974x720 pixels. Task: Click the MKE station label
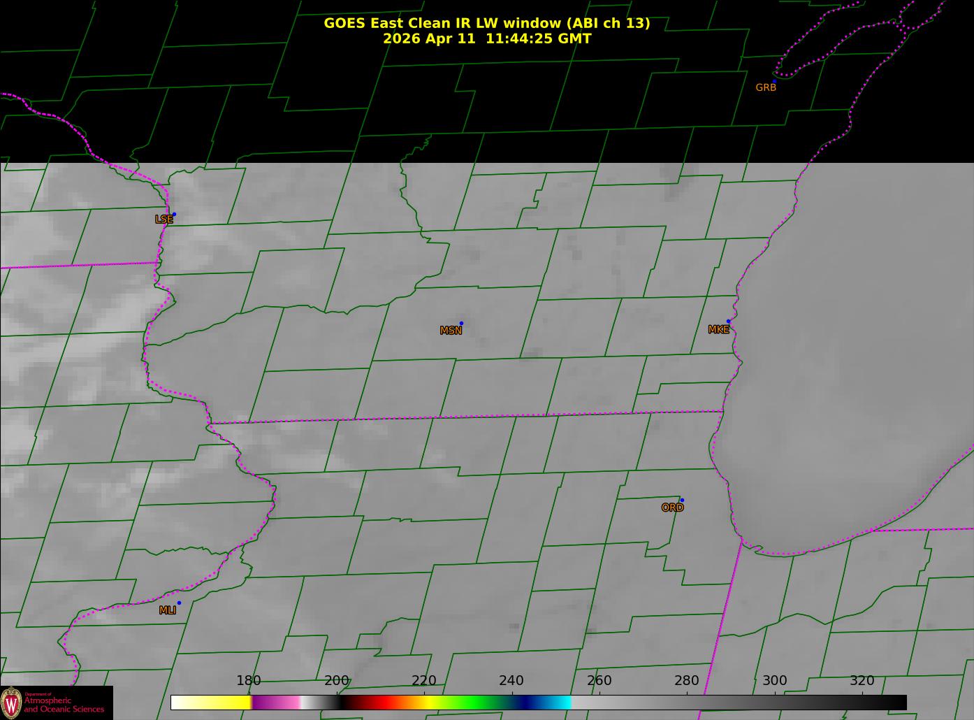point(718,329)
